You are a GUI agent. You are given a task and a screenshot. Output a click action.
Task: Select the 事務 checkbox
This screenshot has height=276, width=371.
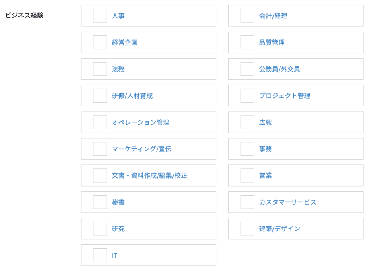(x=247, y=149)
